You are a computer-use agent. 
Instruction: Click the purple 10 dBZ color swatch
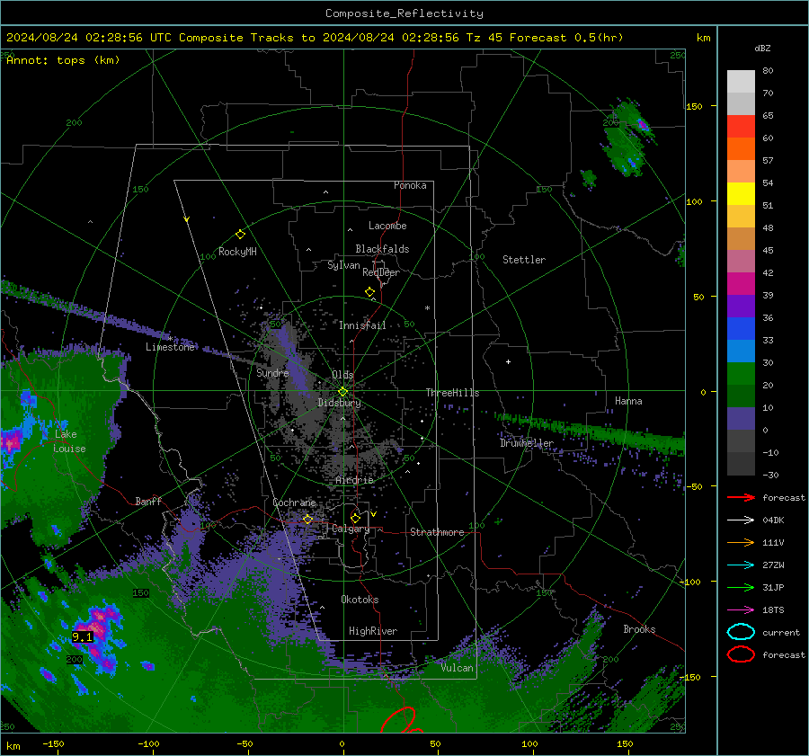[741, 419]
